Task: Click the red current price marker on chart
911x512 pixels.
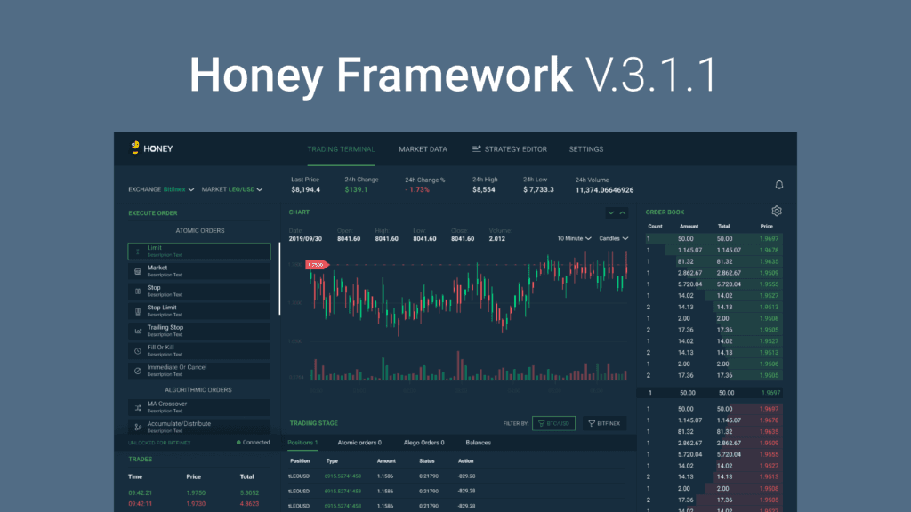Action: (x=316, y=264)
